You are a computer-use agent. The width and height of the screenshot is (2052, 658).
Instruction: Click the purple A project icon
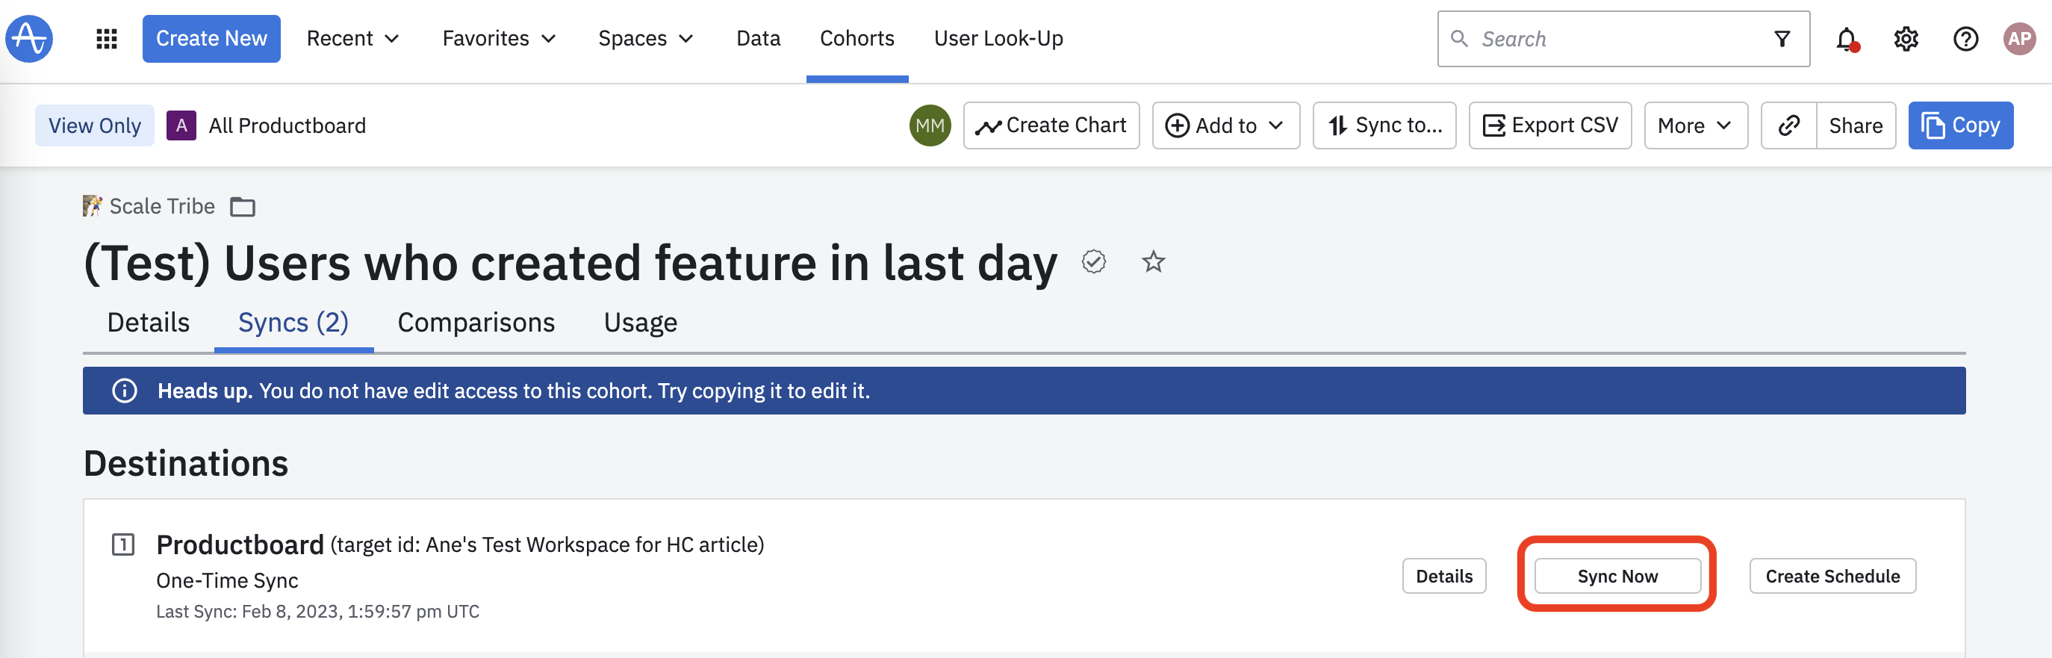[181, 125]
